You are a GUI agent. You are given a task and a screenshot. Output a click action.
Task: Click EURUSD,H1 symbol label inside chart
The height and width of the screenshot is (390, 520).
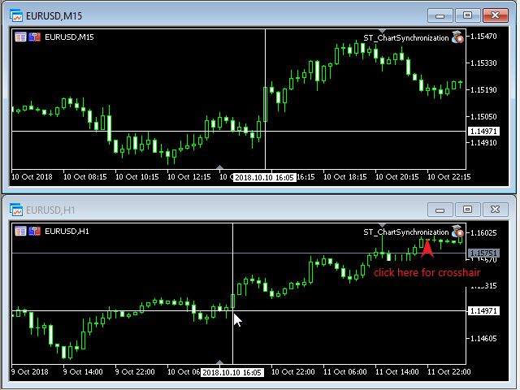pos(67,231)
